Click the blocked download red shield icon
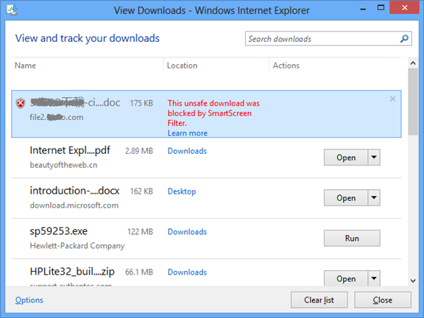424x318 pixels. (x=21, y=103)
